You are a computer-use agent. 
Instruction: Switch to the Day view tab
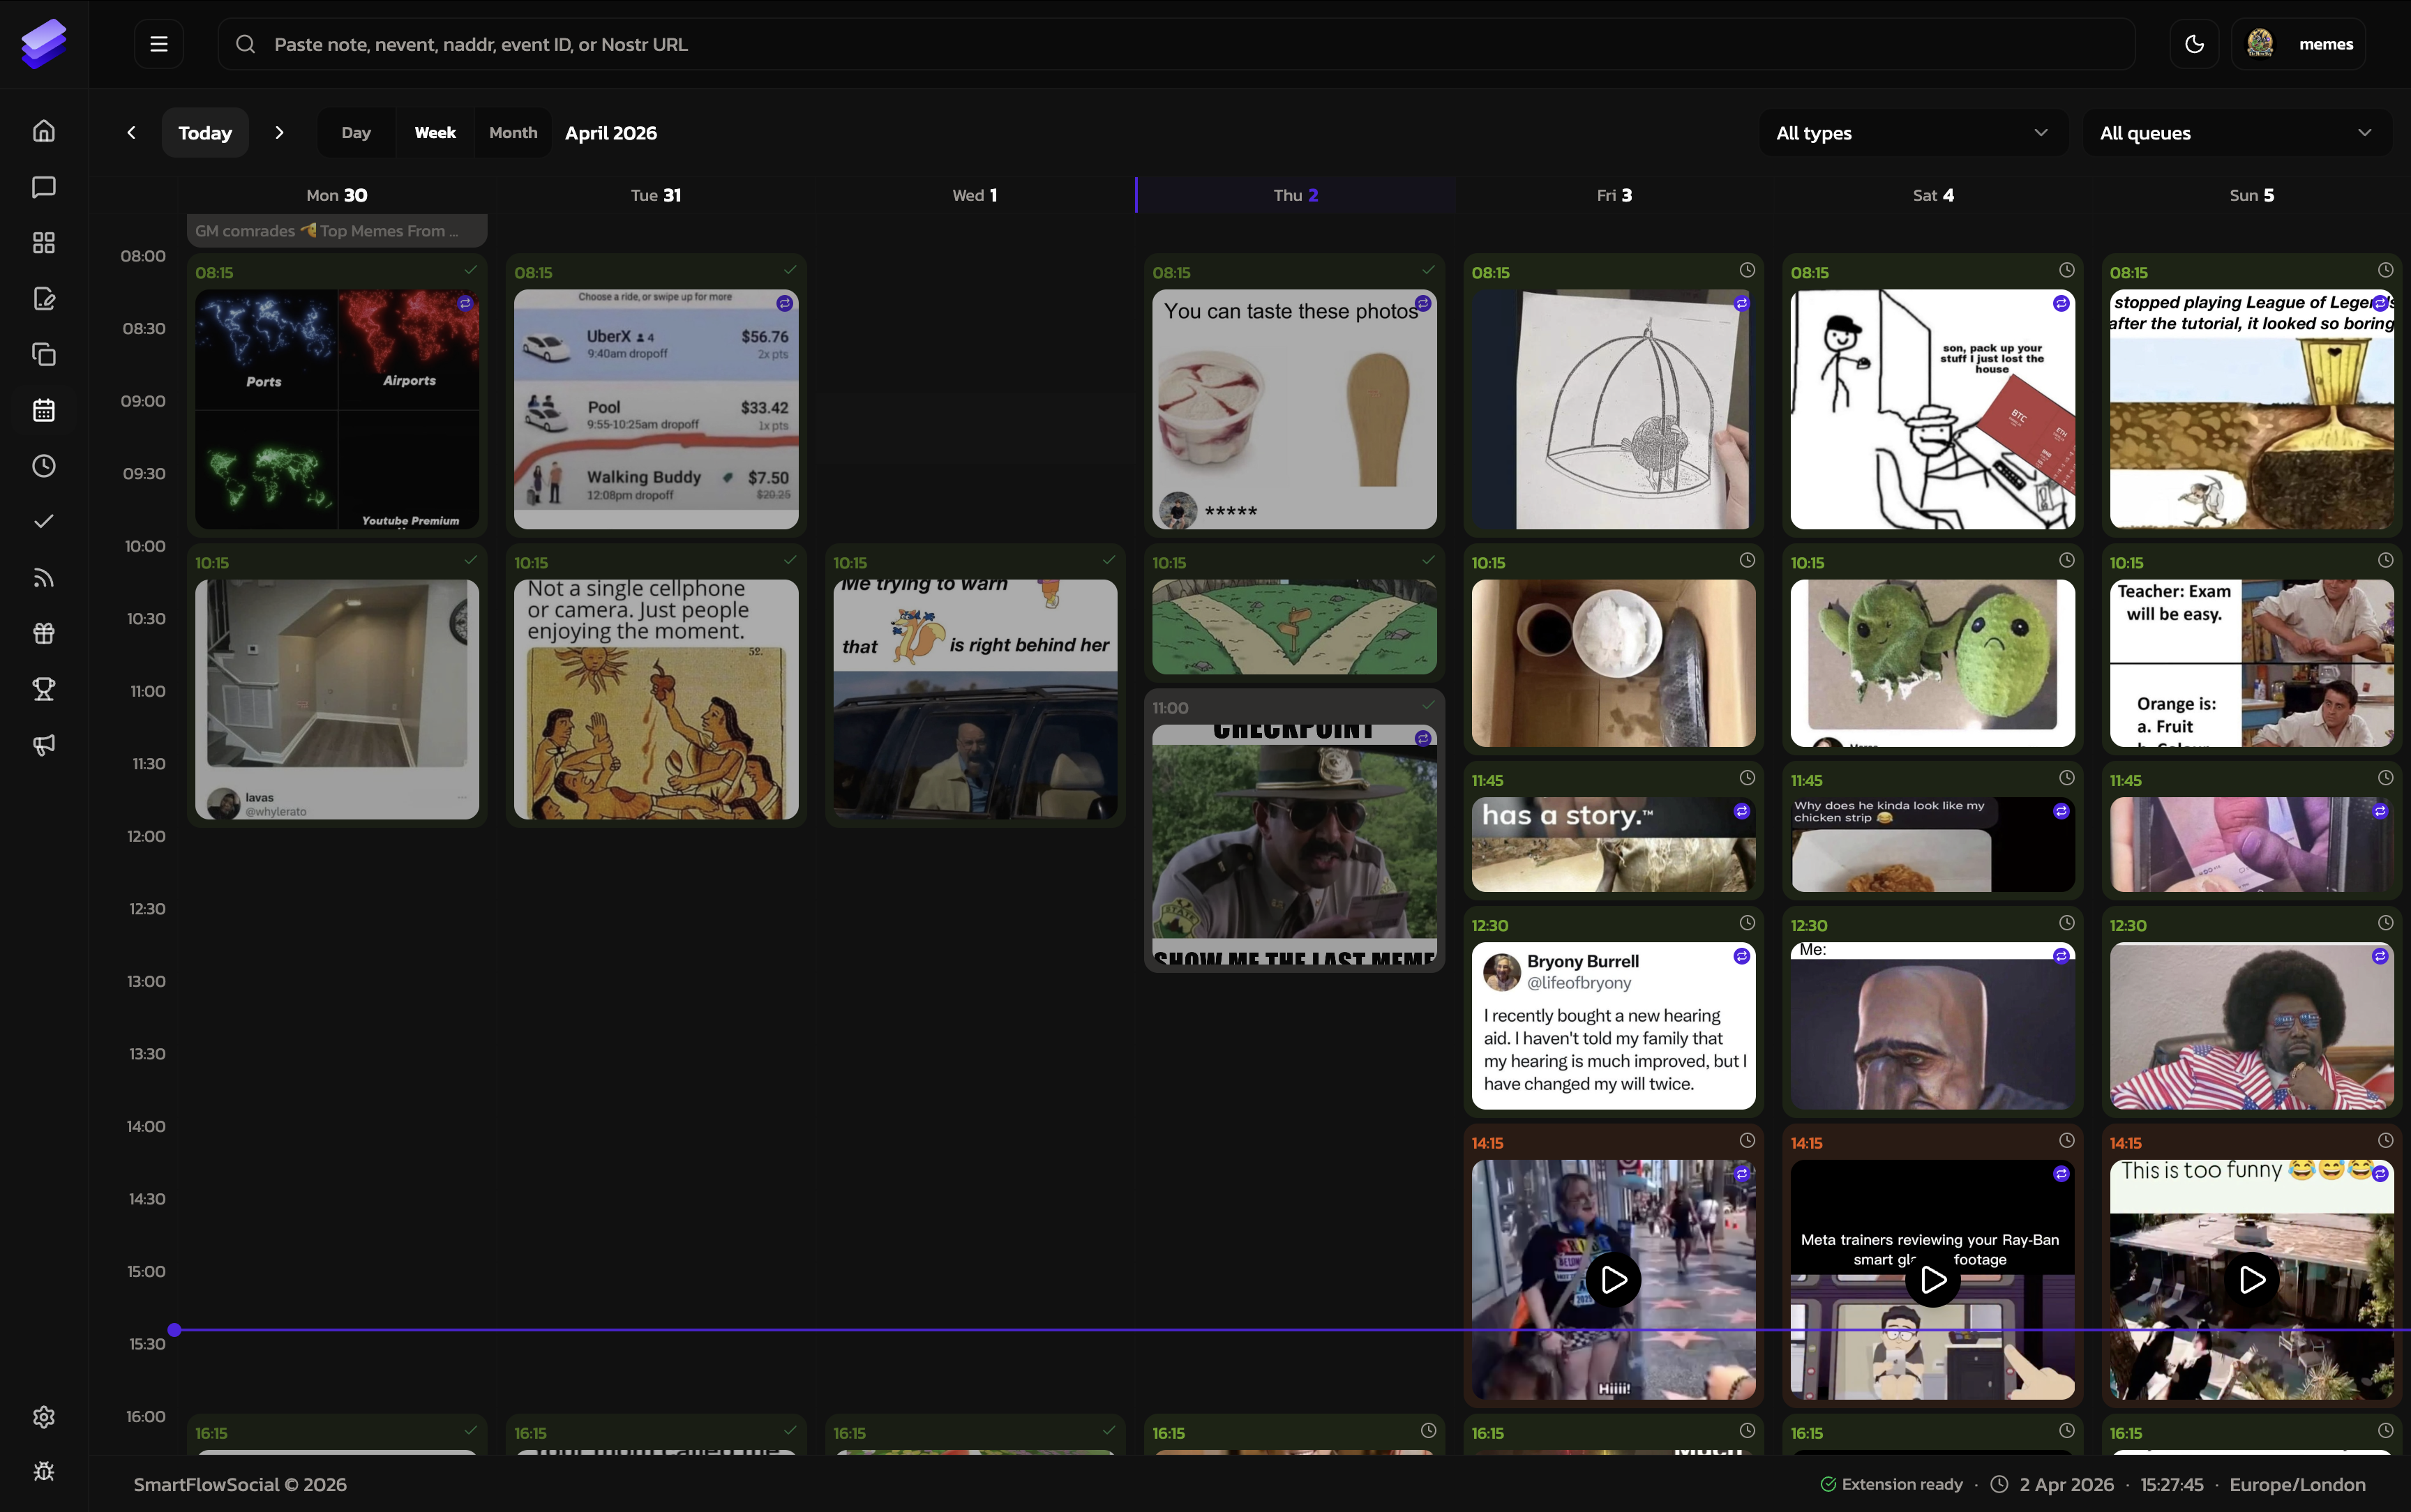pyautogui.click(x=356, y=133)
